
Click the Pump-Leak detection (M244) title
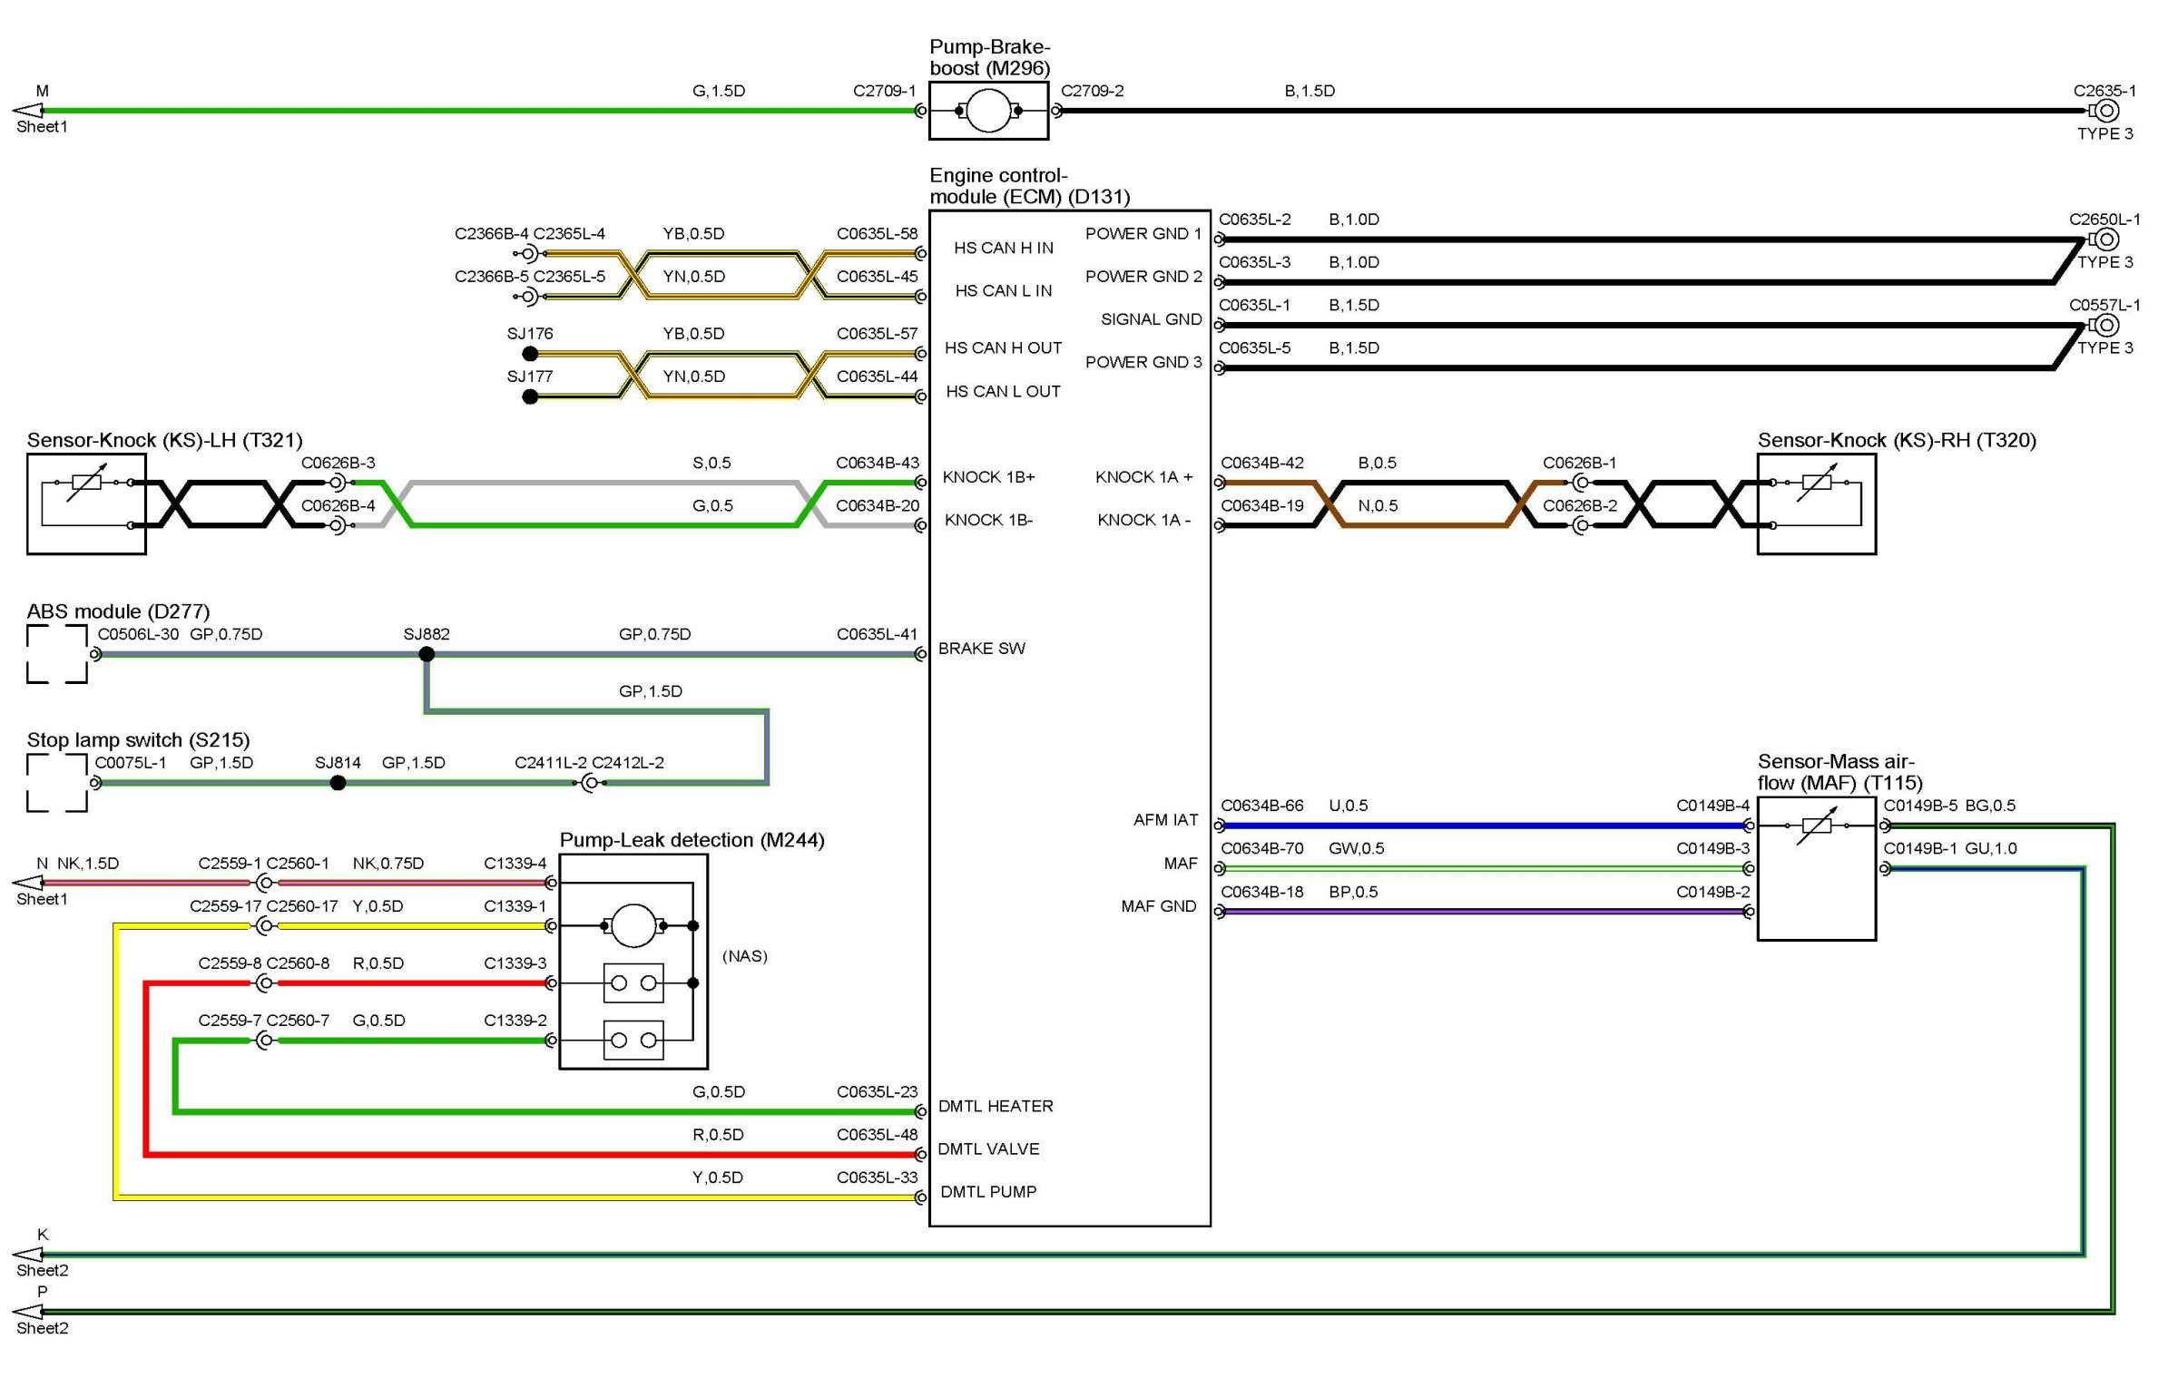(692, 840)
